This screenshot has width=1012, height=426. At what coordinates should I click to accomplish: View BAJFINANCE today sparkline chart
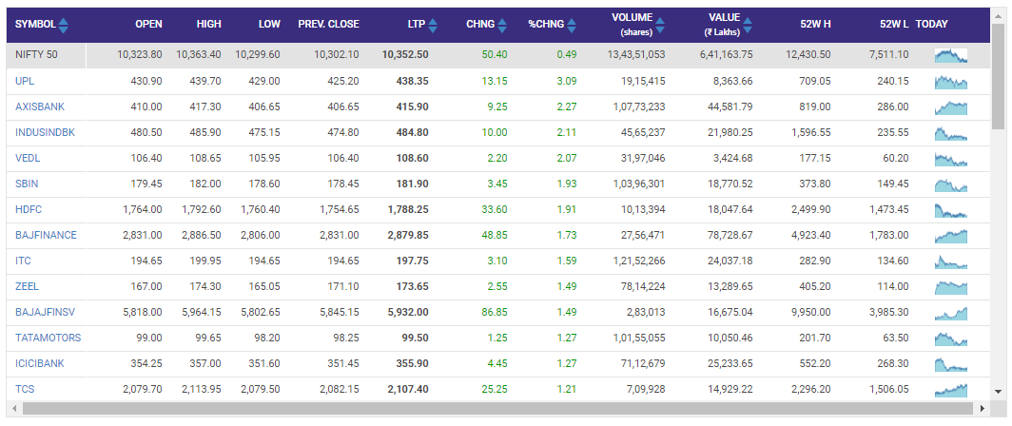[x=951, y=236]
